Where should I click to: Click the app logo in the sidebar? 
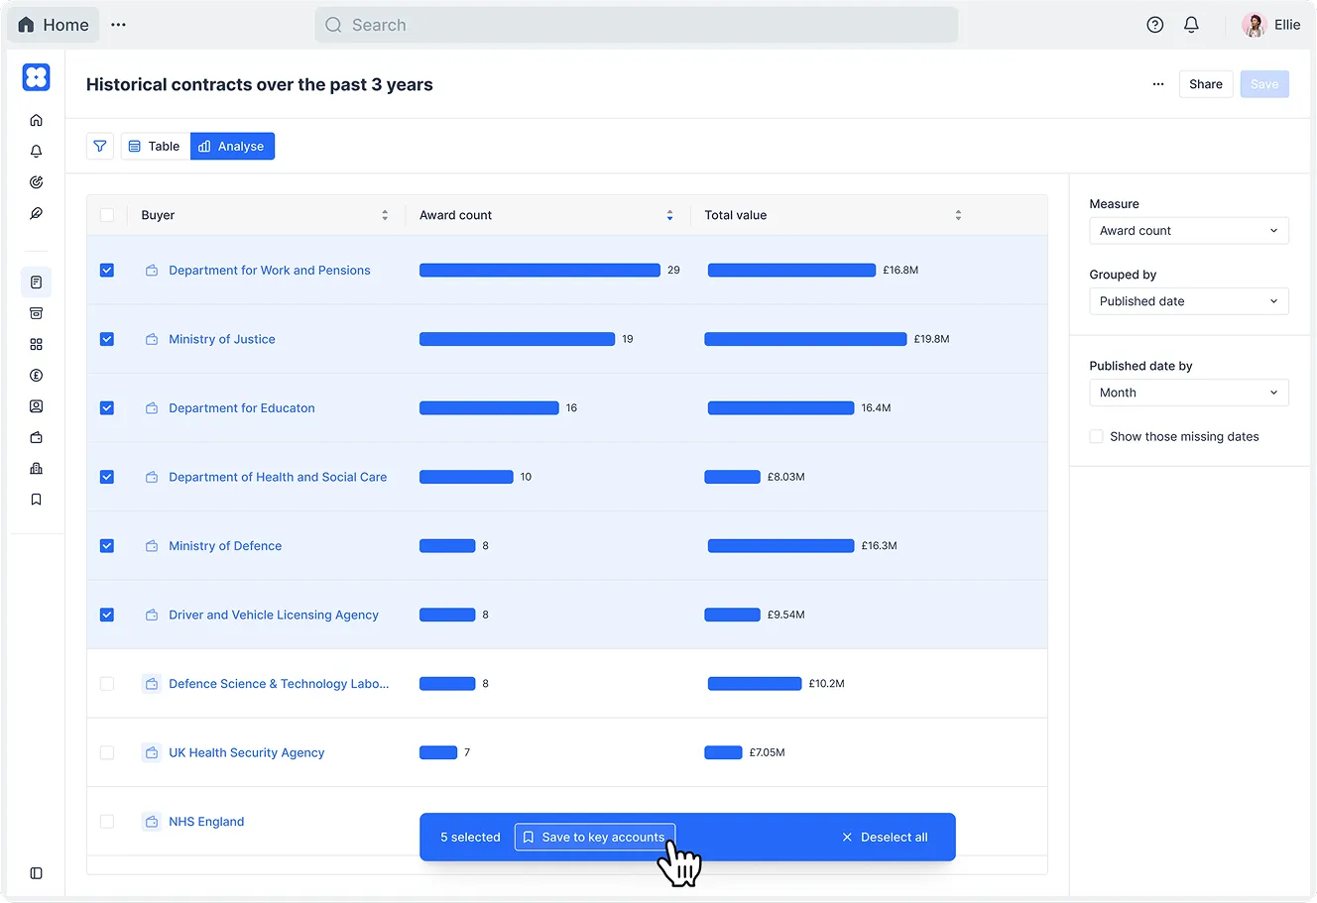click(37, 77)
